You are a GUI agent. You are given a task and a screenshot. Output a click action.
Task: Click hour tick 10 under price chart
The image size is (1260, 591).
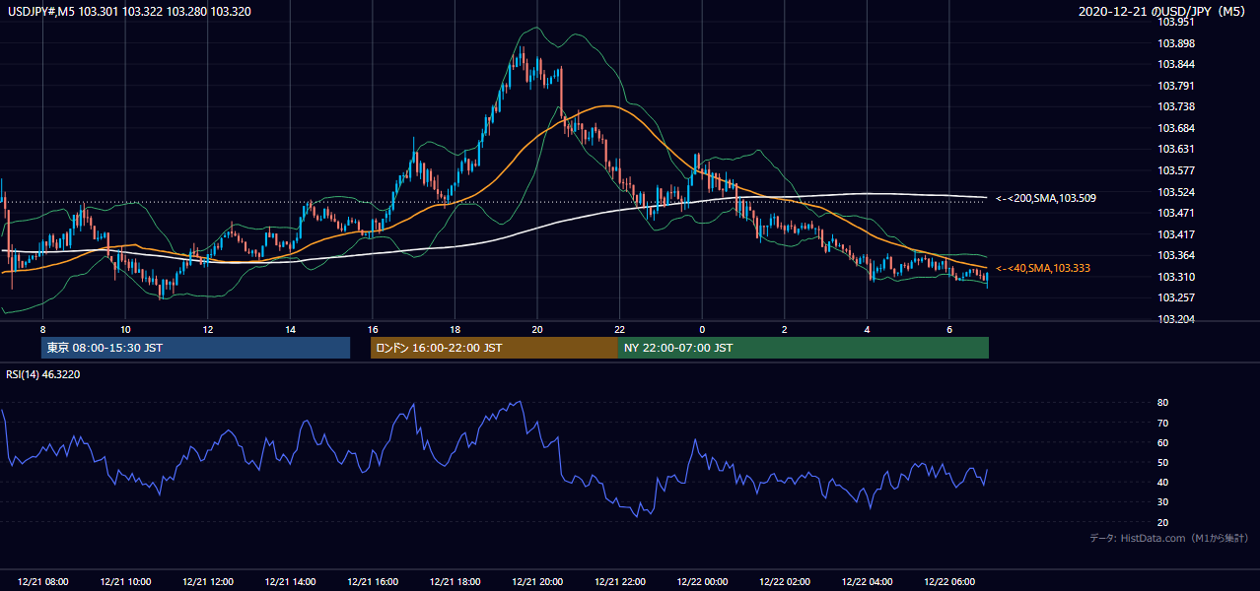(x=125, y=329)
